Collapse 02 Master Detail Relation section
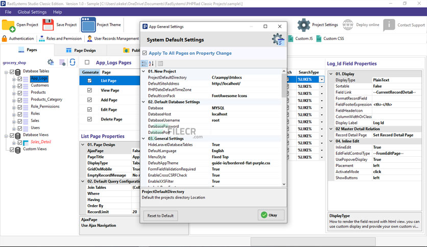Viewport: 427px width, 247px height. click(331, 129)
